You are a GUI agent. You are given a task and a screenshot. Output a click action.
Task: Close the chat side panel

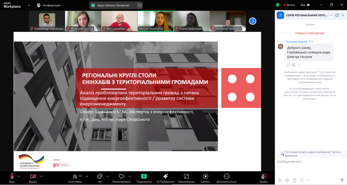[343, 15]
